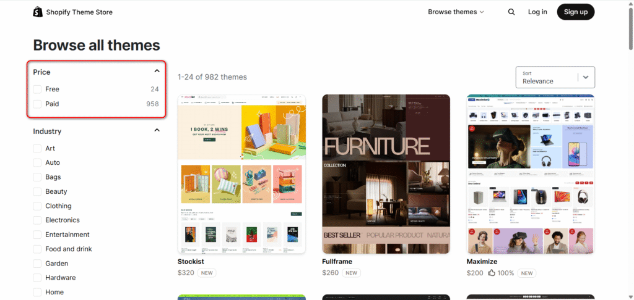Collapse the Industry filter section
634x300 pixels.
coord(157,130)
